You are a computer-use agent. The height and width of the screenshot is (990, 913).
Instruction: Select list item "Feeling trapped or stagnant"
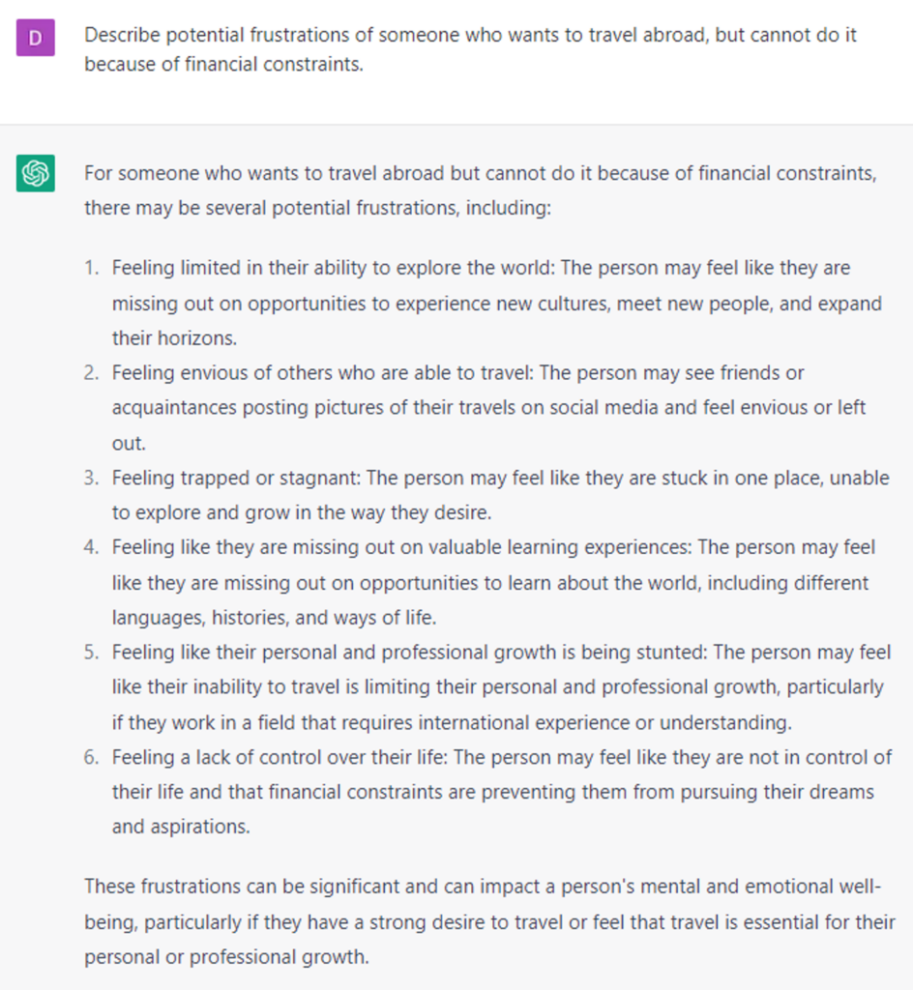coord(499,494)
